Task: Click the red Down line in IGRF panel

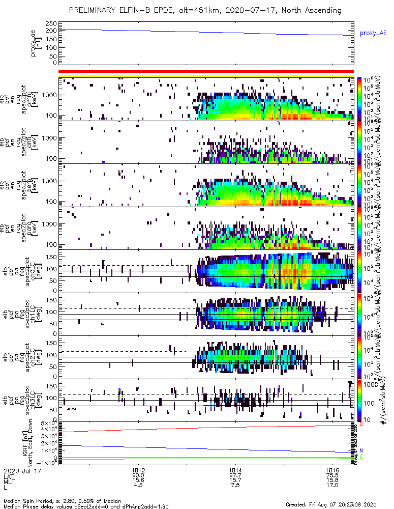Action: pos(206,429)
